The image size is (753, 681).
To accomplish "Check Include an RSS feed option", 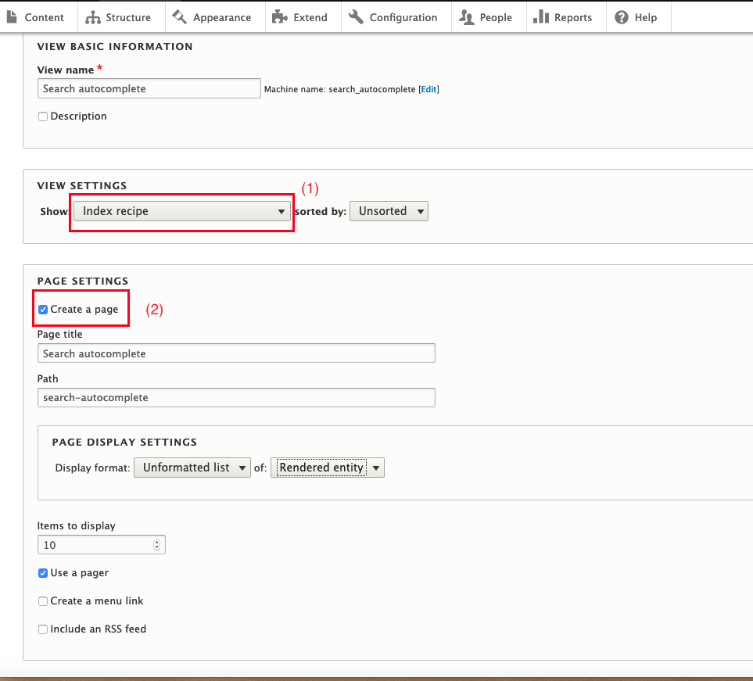I will [43, 629].
